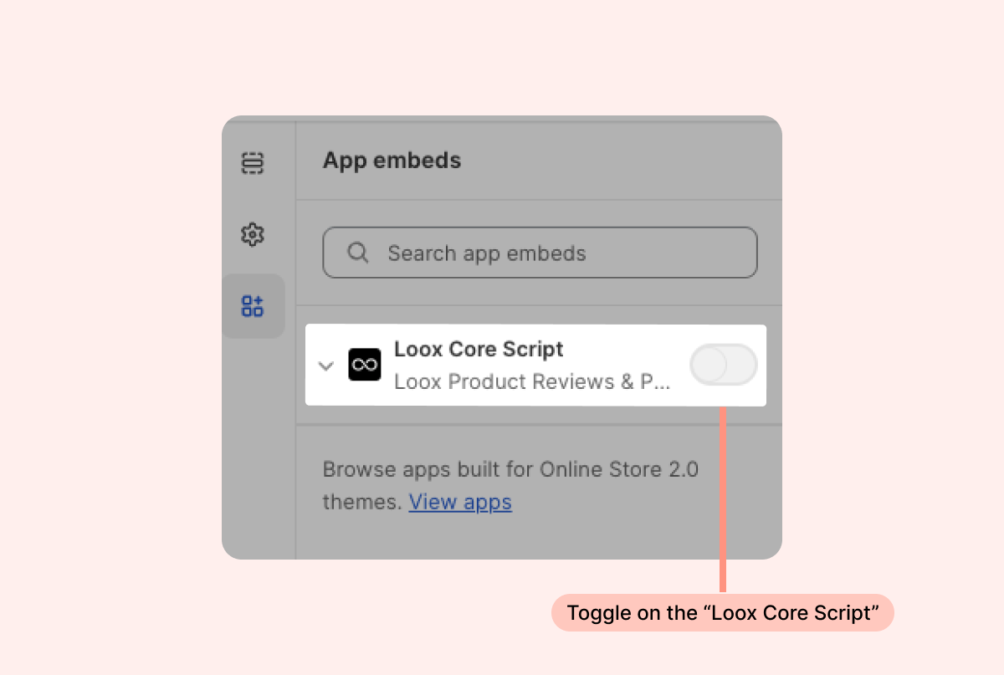Click the Search app embeds field
Screen dimensions: 1004x675
click(540, 253)
